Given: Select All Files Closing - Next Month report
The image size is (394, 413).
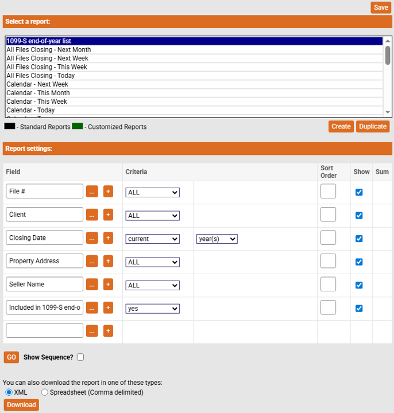Looking at the screenshot, I should click(194, 49).
